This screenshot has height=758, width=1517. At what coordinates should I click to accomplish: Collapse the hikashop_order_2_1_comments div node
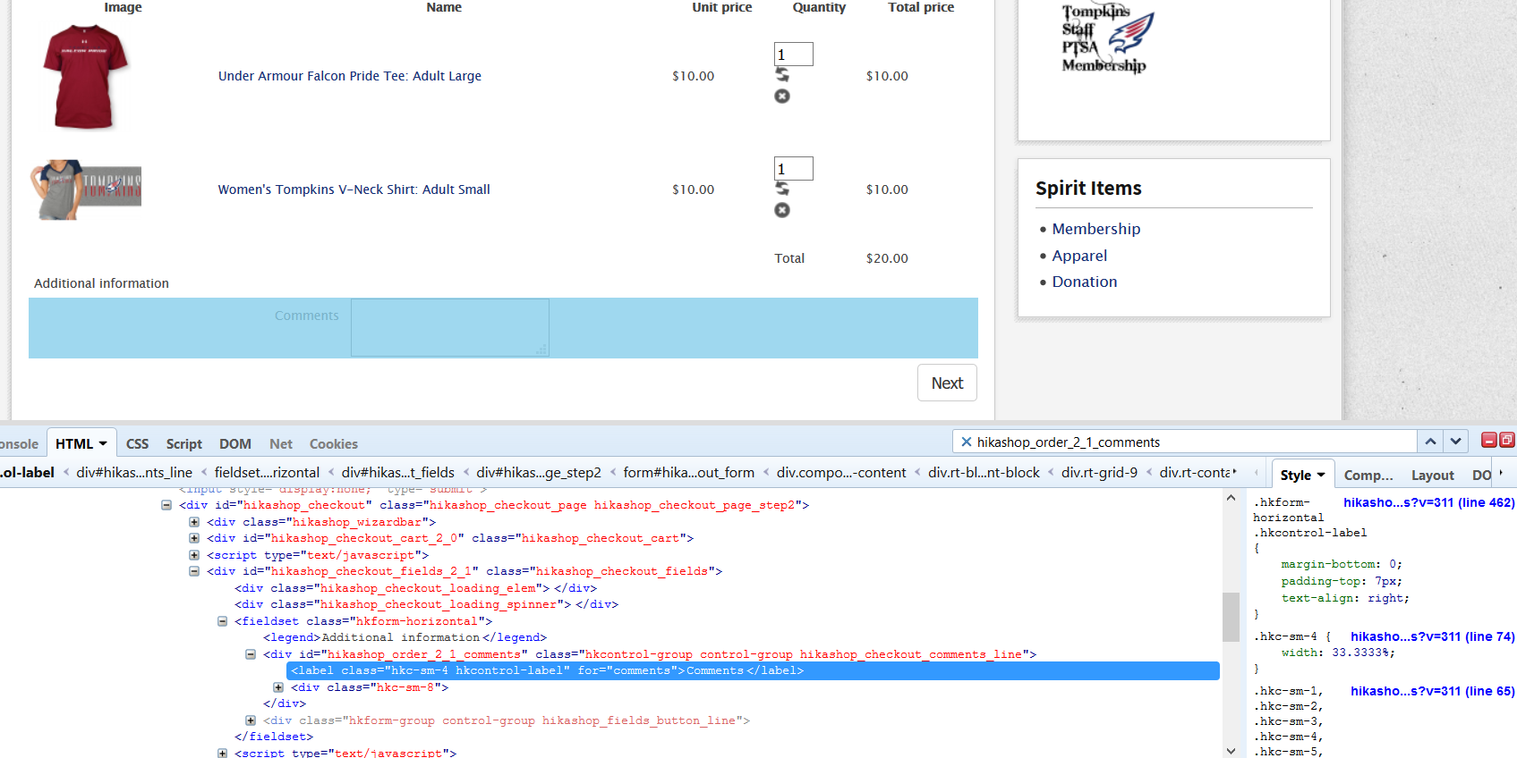coord(251,654)
